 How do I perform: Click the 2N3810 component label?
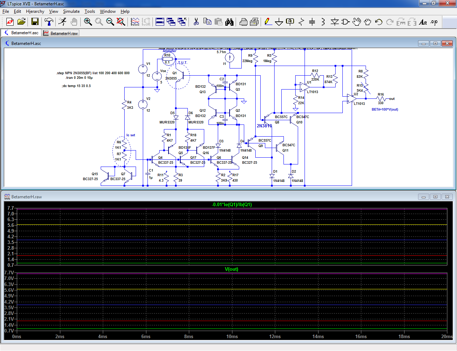pyautogui.click(x=264, y=126)
